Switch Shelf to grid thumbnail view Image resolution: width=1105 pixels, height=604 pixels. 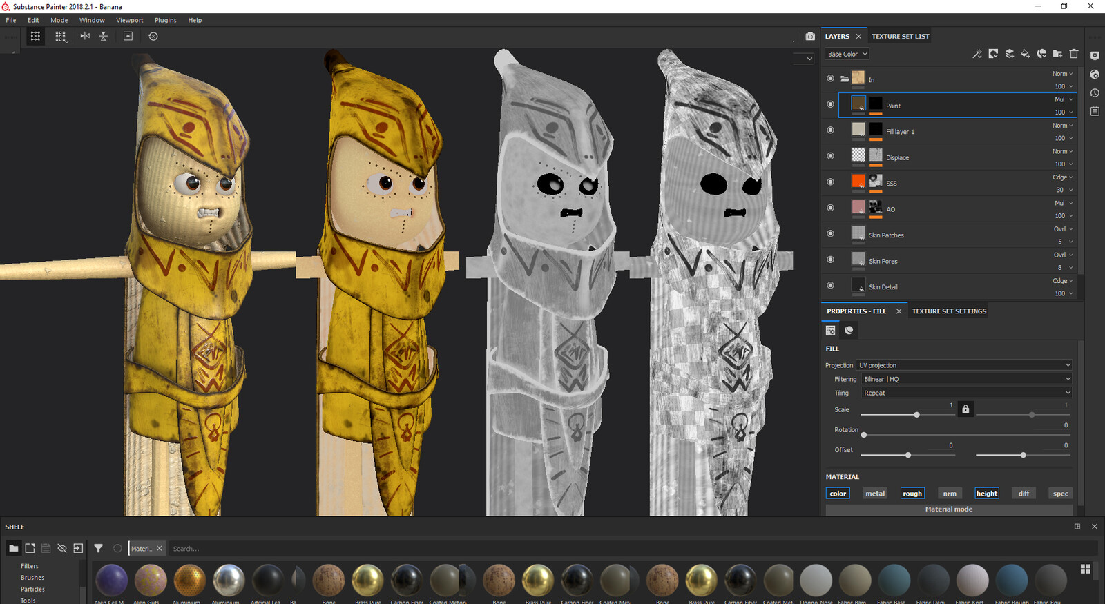(x=1086, y=569)
